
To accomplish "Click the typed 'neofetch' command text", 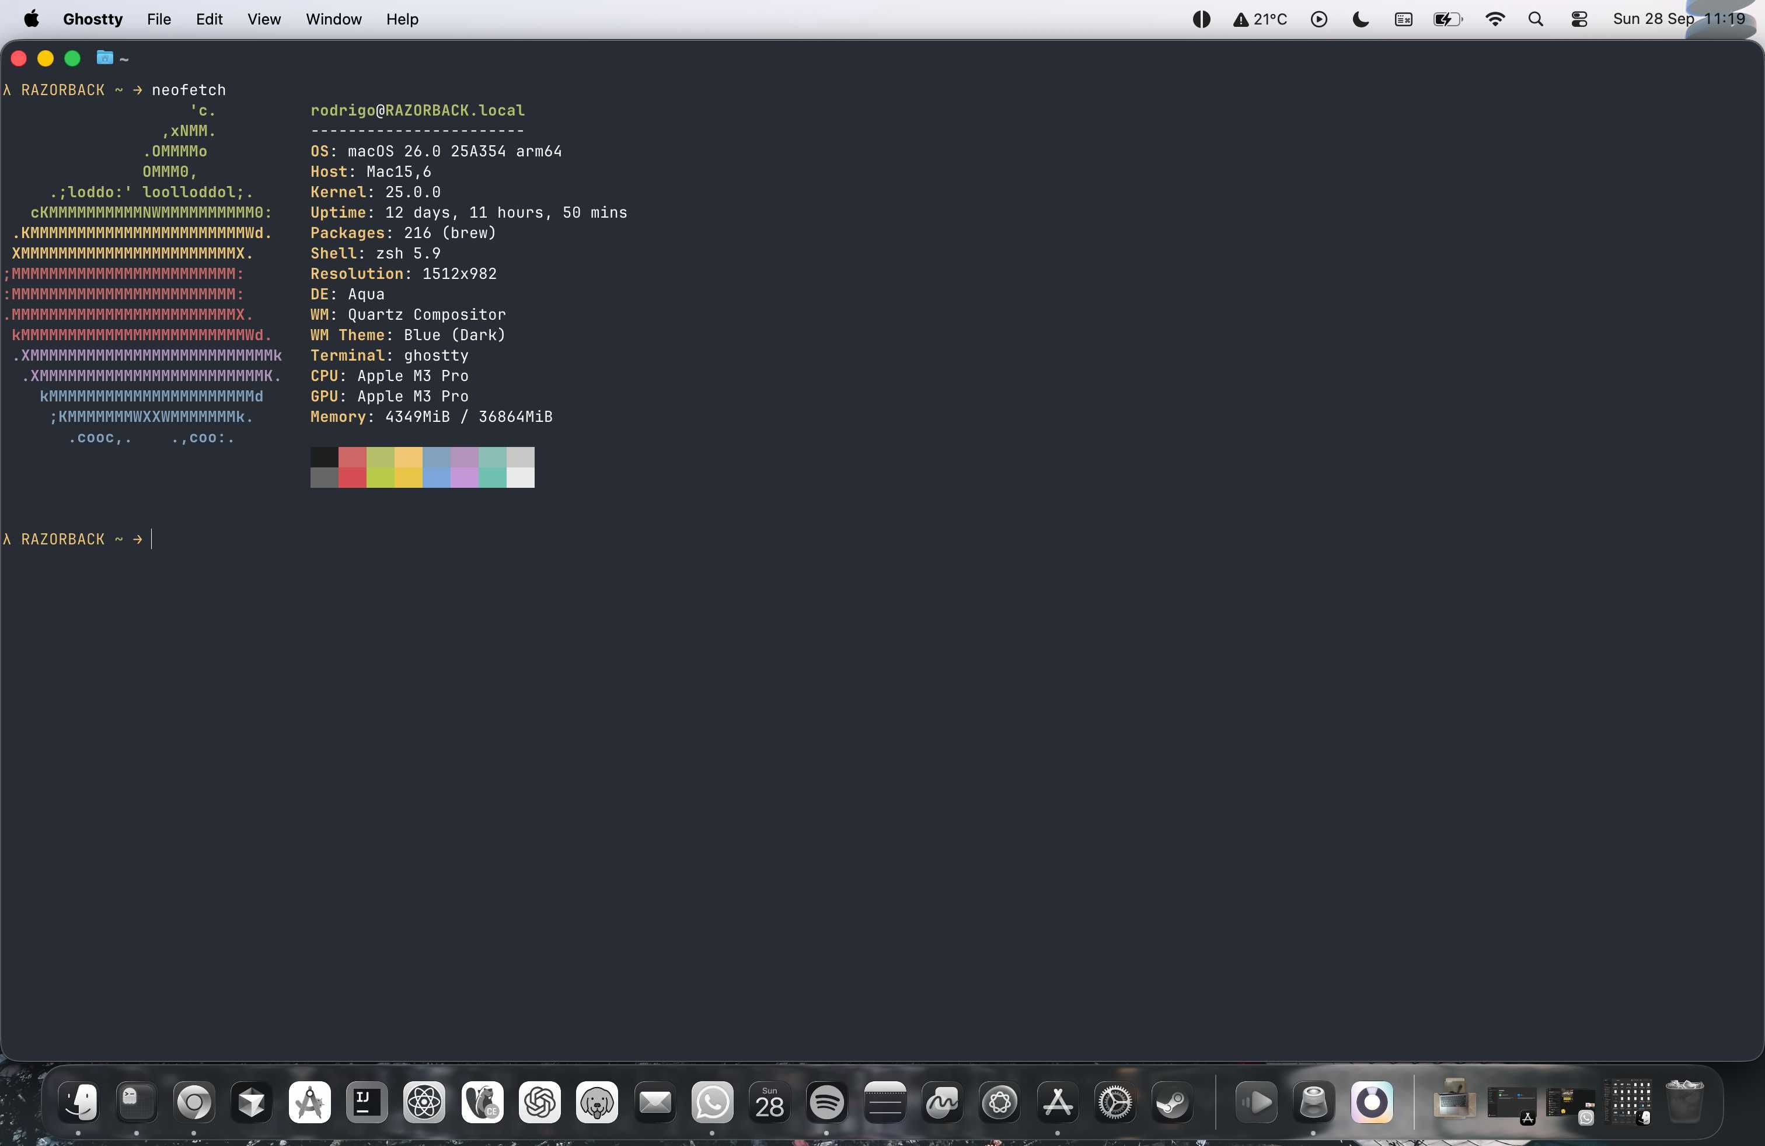I will 189,90.
